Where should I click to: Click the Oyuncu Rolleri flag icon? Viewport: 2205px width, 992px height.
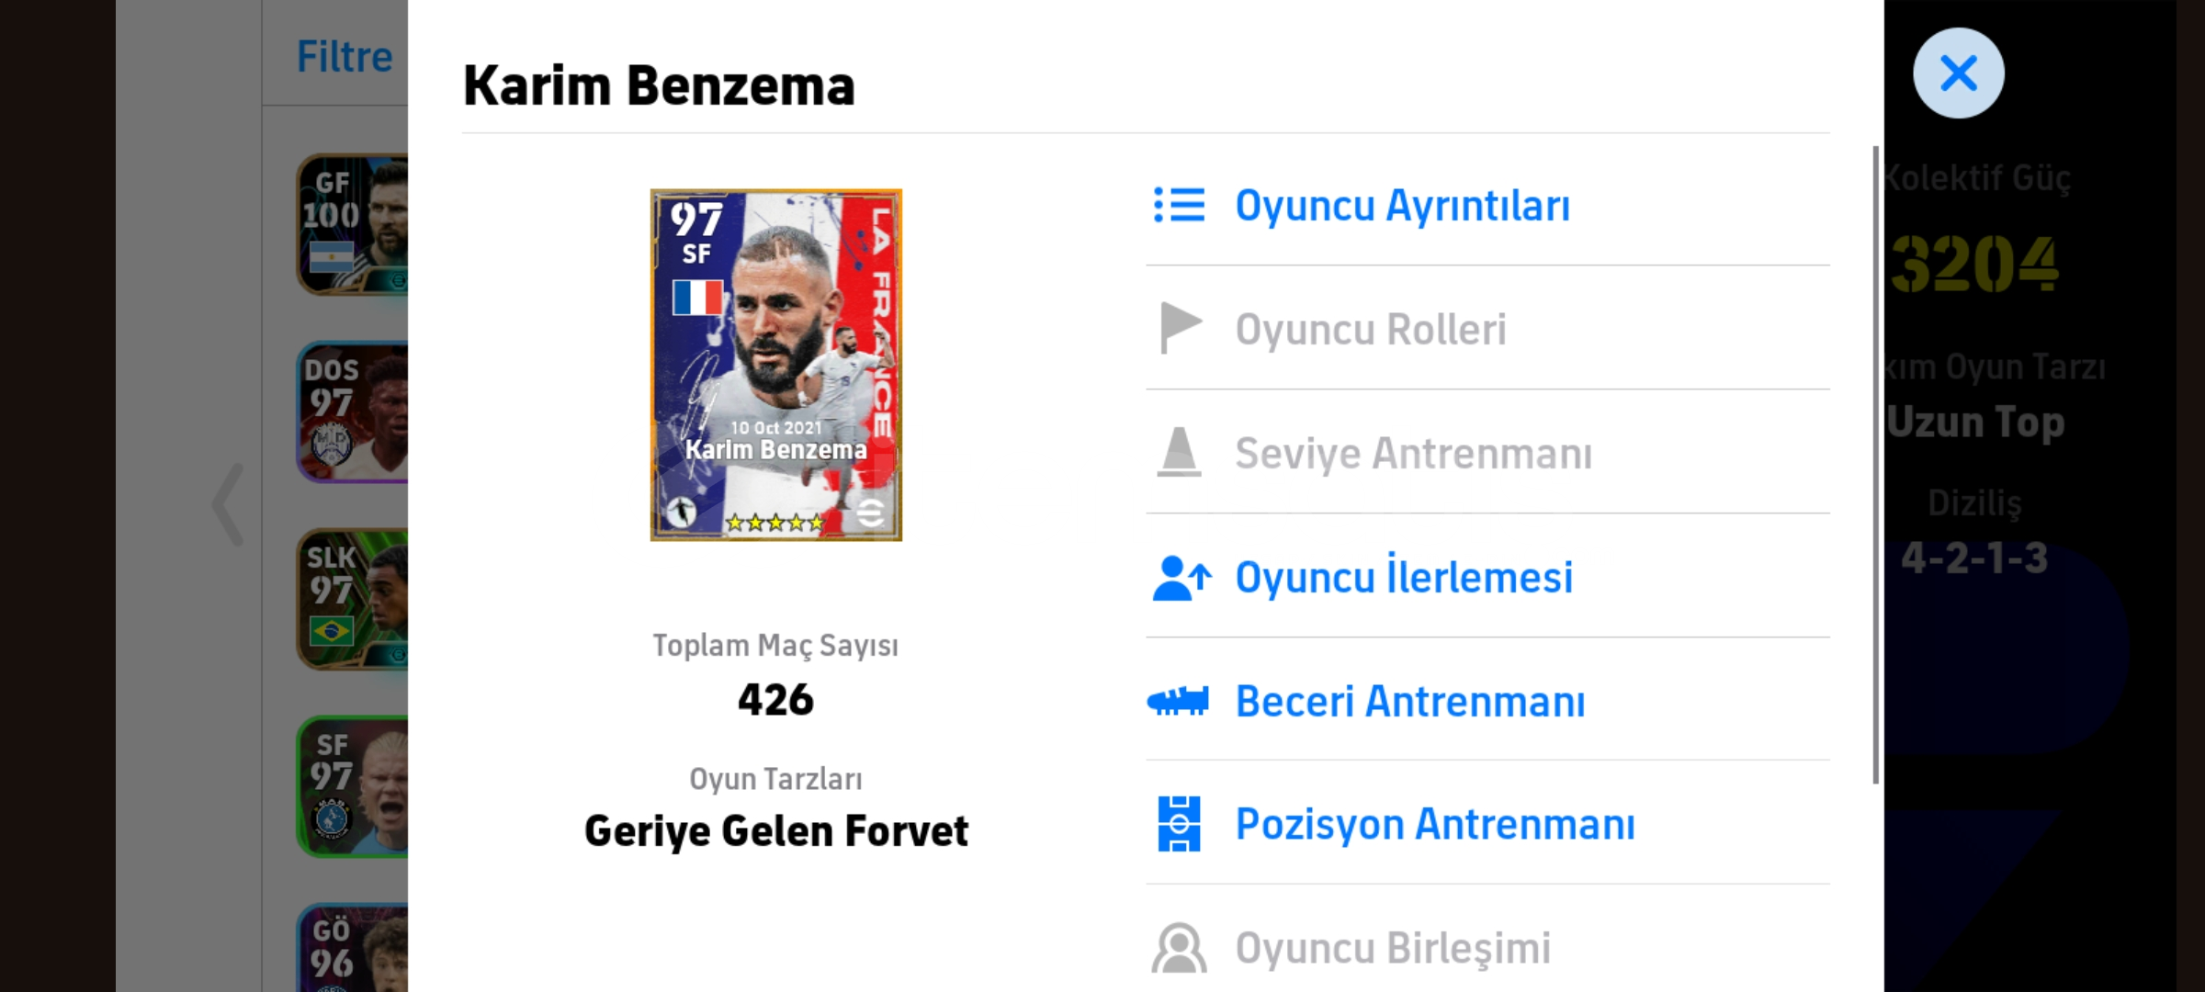1180,328
